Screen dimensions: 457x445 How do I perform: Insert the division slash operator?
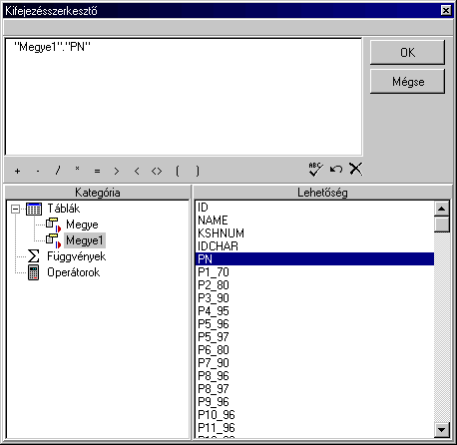coord(58,171)
